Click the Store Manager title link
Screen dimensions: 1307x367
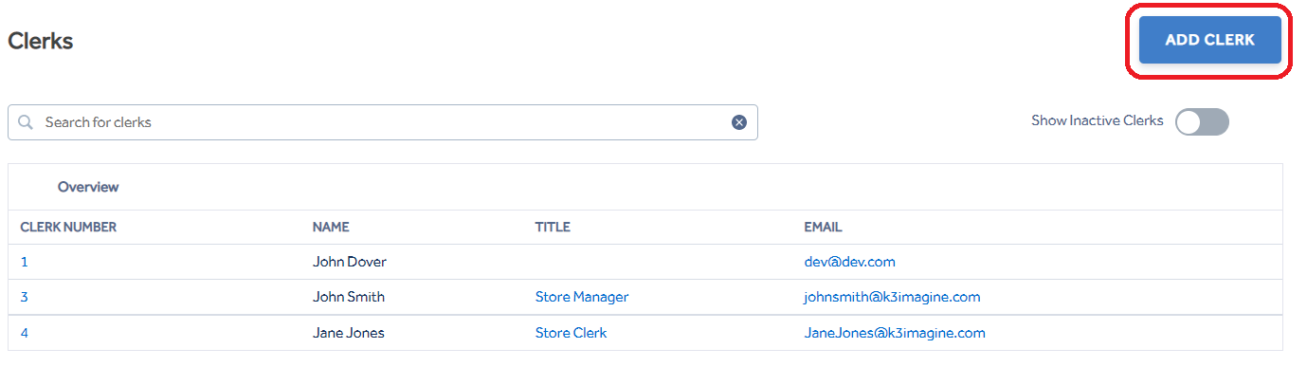point(582,297)
